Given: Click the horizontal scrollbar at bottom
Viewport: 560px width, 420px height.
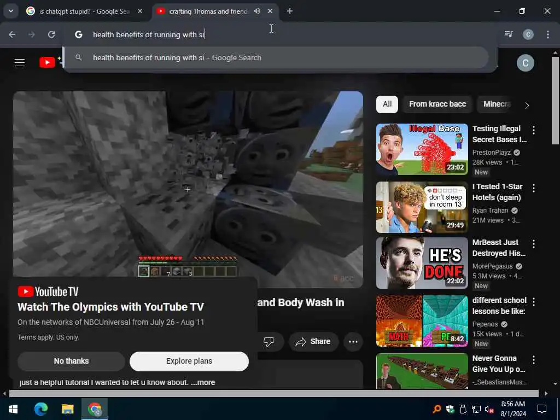Looking at the screenshot, I should [x=273, y=393].
